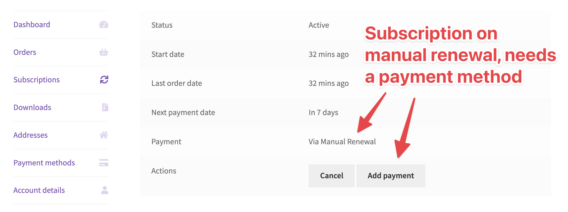
Task: Open Payment methods from sidebar
Action: [44, 163]
